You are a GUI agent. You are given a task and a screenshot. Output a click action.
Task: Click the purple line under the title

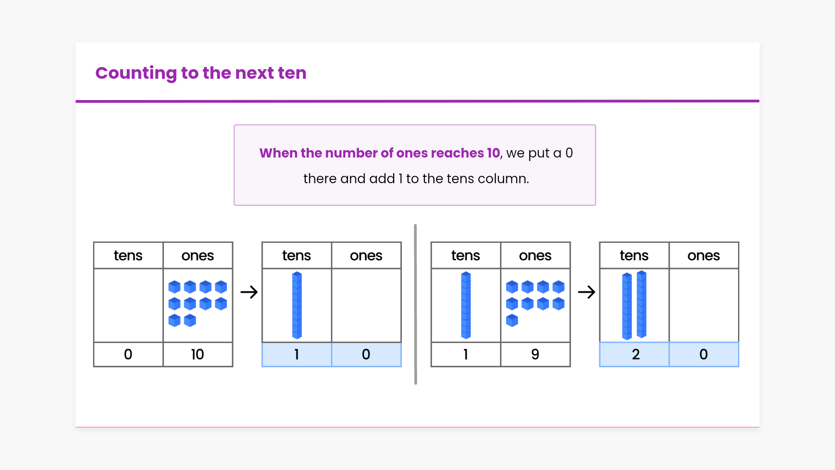(417, 101)
